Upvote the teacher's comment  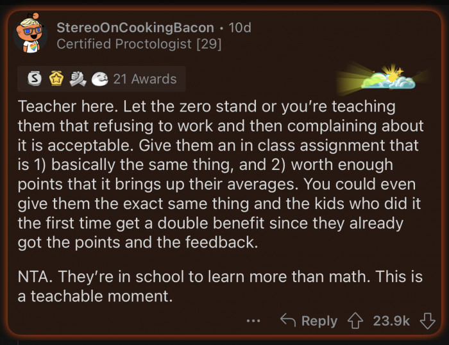click(353, 321)
